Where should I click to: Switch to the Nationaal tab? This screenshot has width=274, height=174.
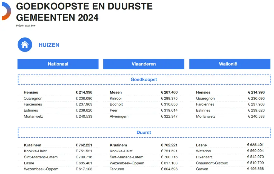click(58, 64)
